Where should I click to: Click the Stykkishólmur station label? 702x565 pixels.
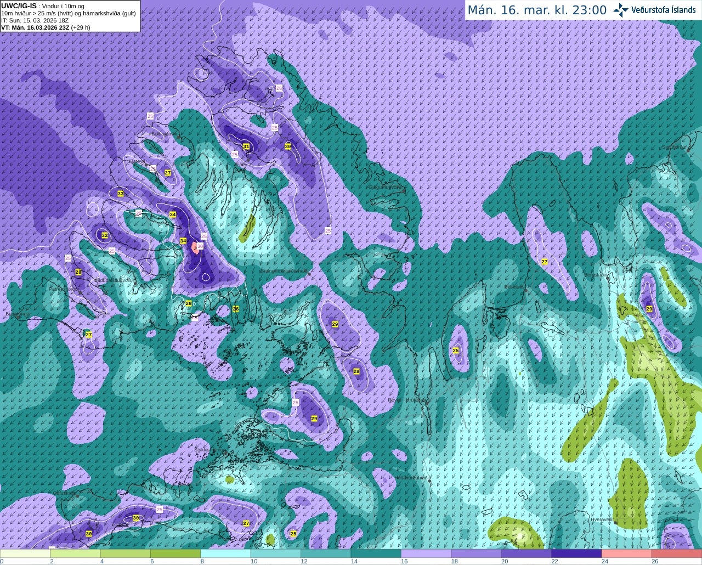pyautogui.click(x=210, y=449)
